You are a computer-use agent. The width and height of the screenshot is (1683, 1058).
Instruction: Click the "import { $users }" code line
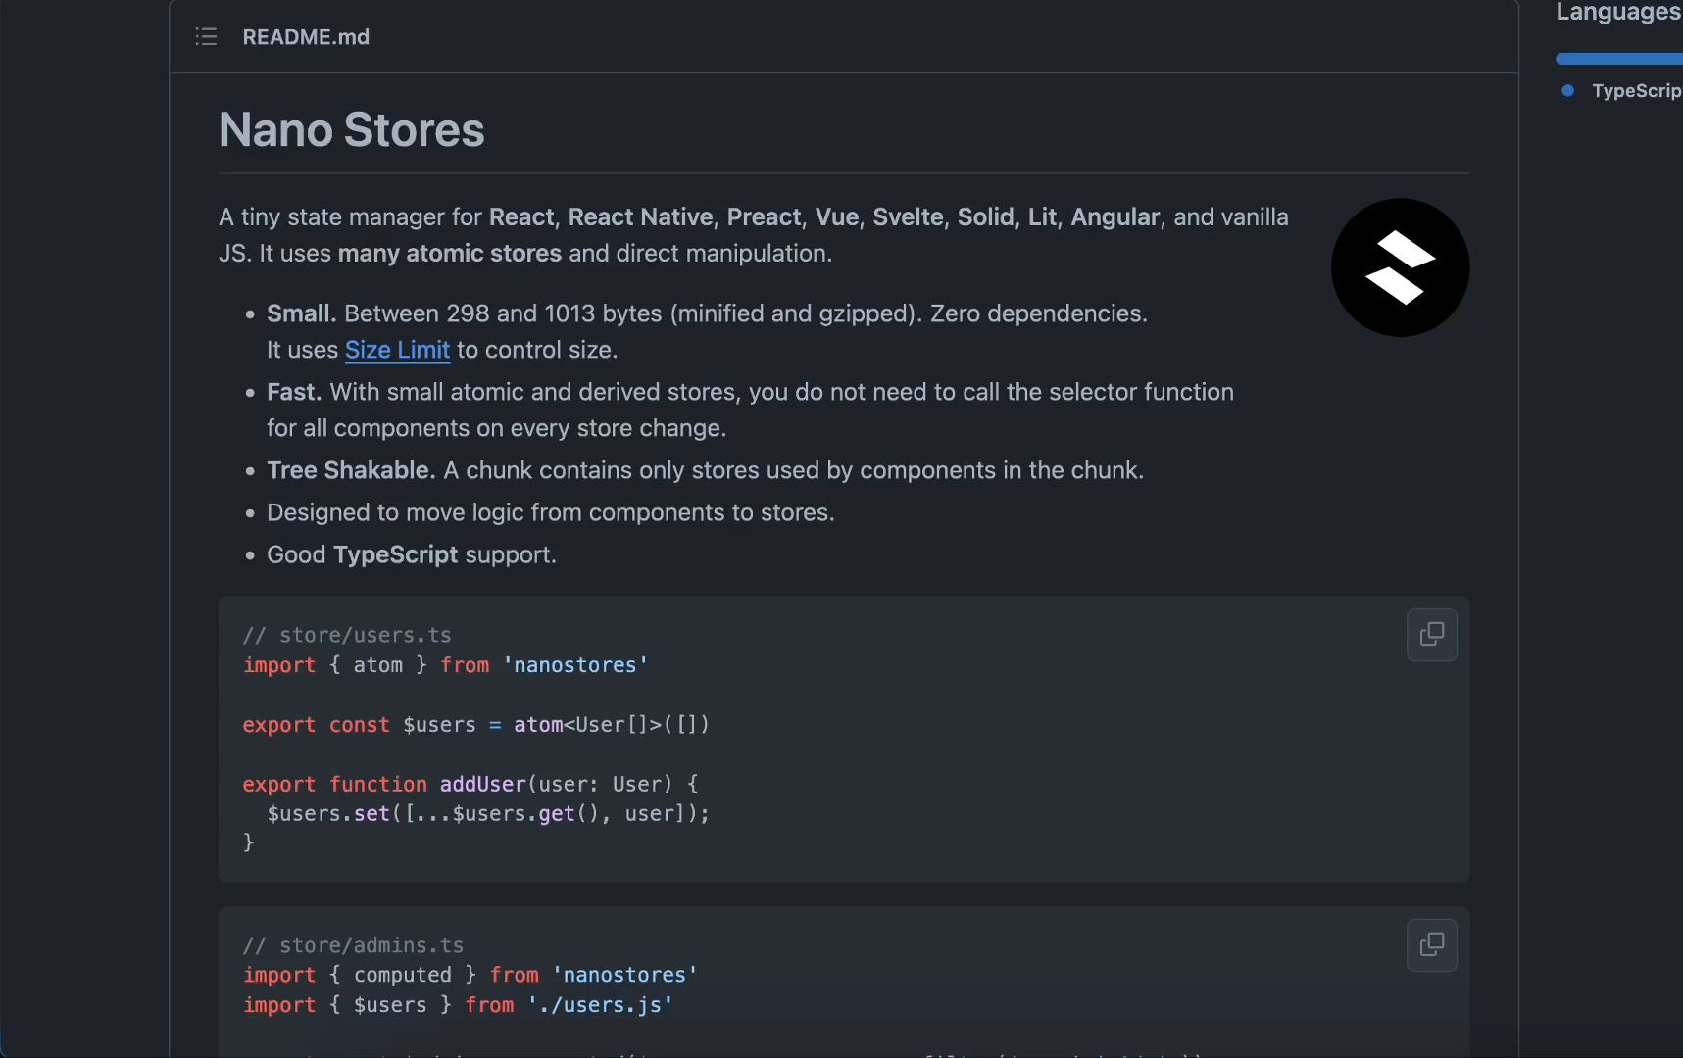pos(458,1005)
